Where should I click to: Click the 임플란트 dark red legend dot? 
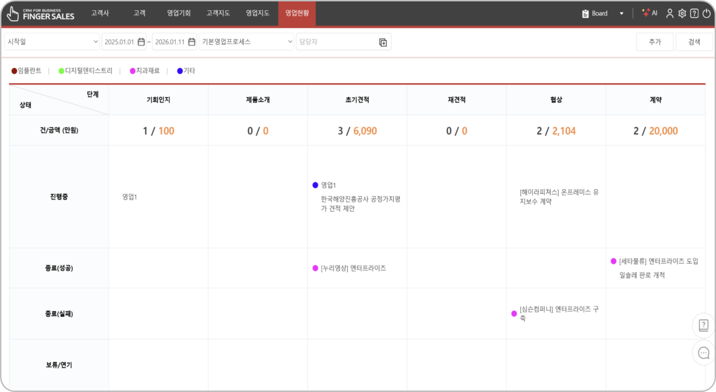point(14,71)
